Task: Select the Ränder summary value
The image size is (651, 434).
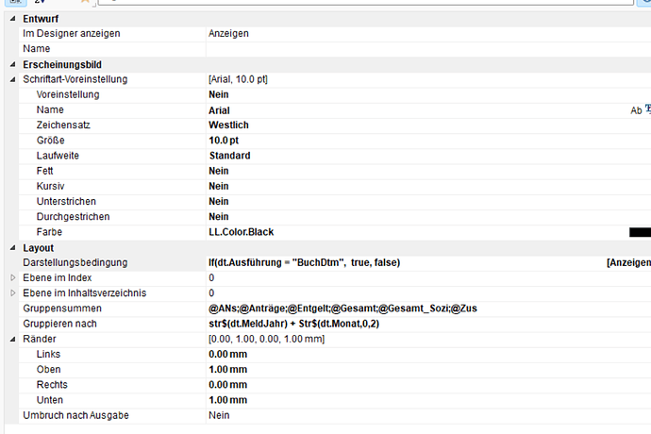Action: coord(267,340)
